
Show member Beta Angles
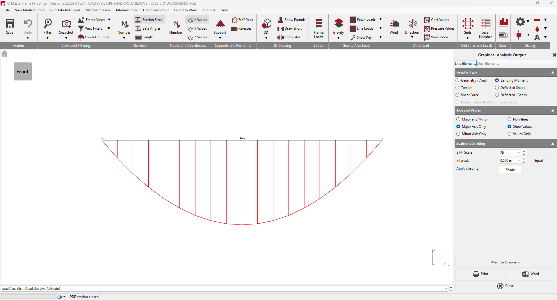click(x=148, y=28)
